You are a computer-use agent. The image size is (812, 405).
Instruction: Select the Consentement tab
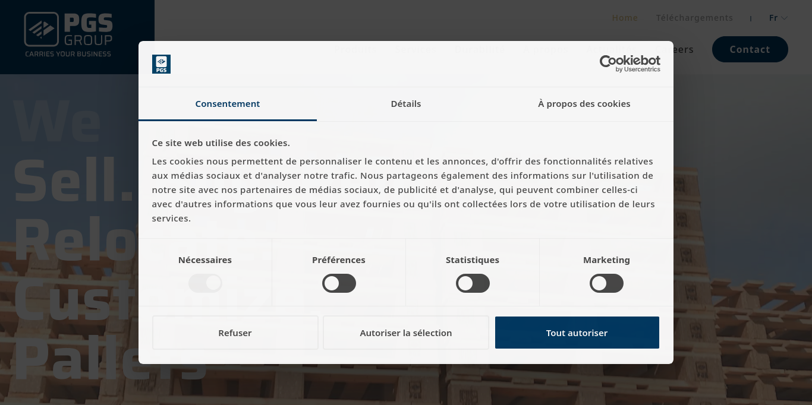[228, 104]
